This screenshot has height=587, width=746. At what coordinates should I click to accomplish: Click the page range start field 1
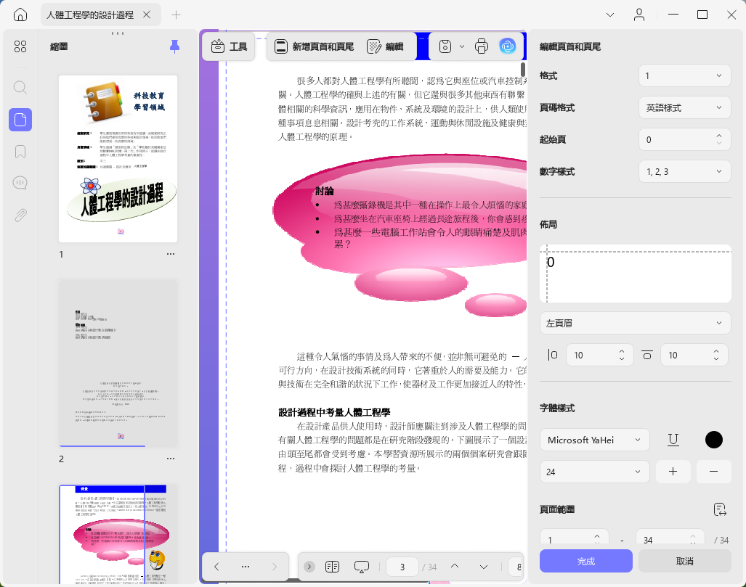[575, 538]
